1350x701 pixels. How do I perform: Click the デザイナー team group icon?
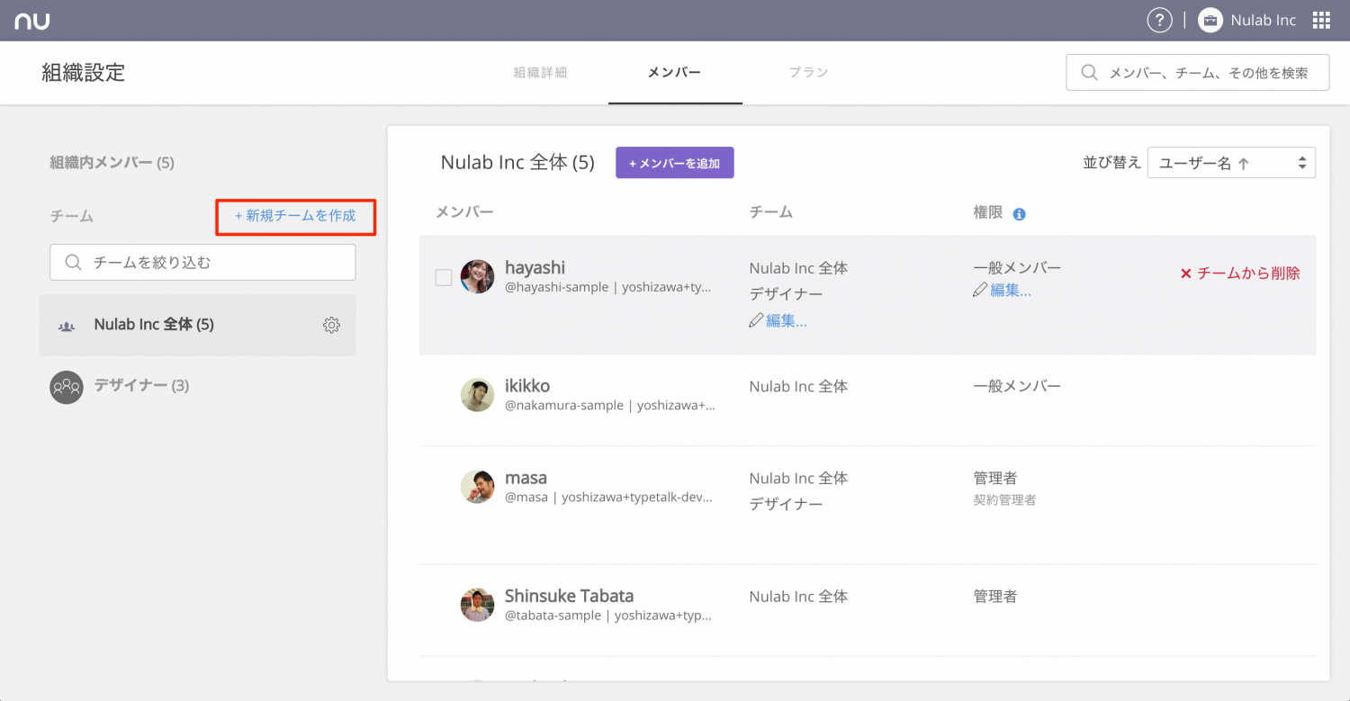[x=67, y=387]
